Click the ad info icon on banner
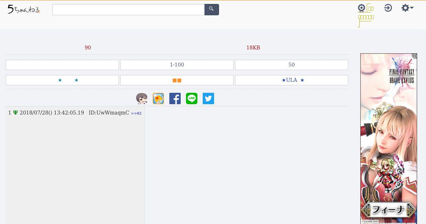 point(414,56)
